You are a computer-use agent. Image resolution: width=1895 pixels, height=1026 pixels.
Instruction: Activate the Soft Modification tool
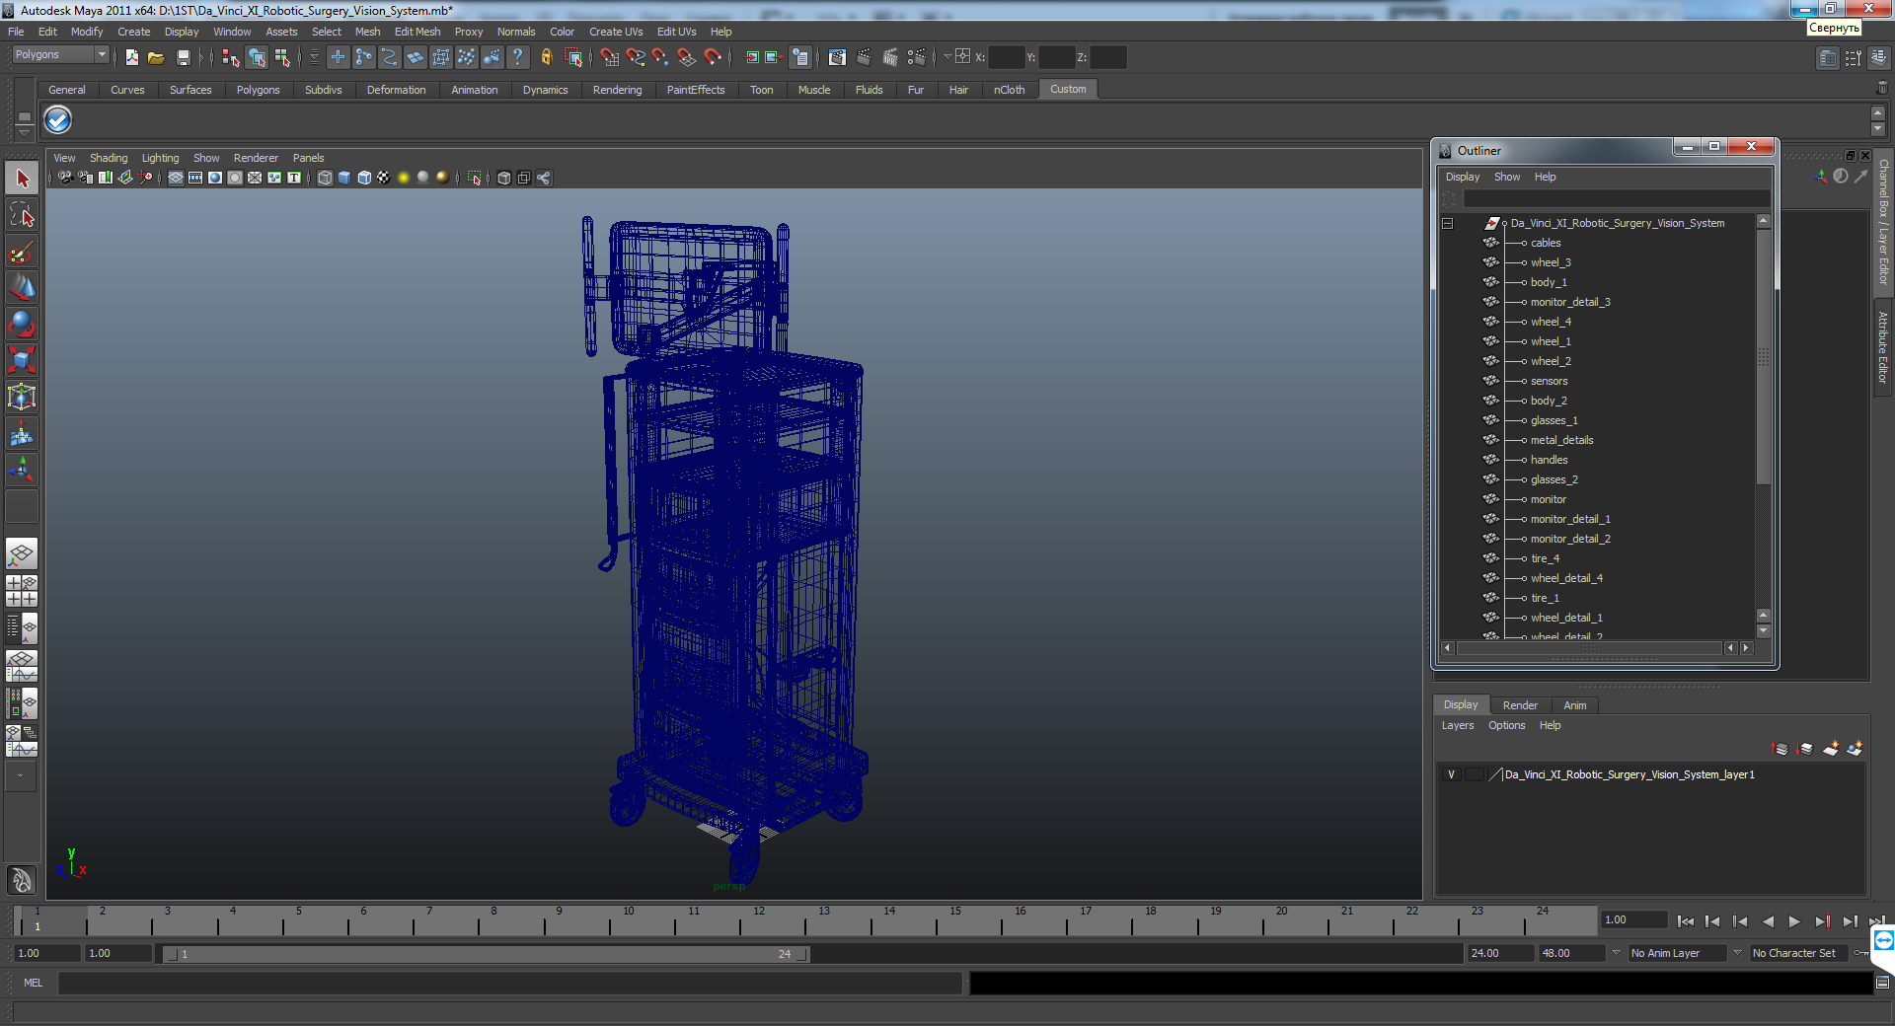(x=22, y=434)
